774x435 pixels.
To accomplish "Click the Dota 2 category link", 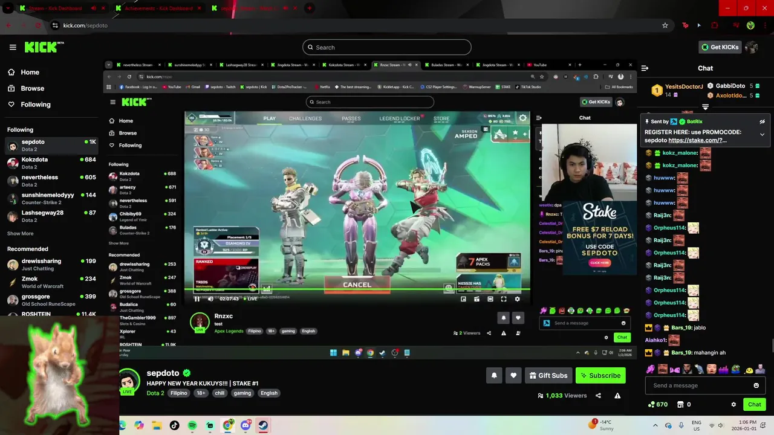I will point(155,393).
